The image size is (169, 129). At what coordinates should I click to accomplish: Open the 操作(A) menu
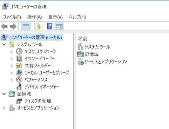point(34,17)
